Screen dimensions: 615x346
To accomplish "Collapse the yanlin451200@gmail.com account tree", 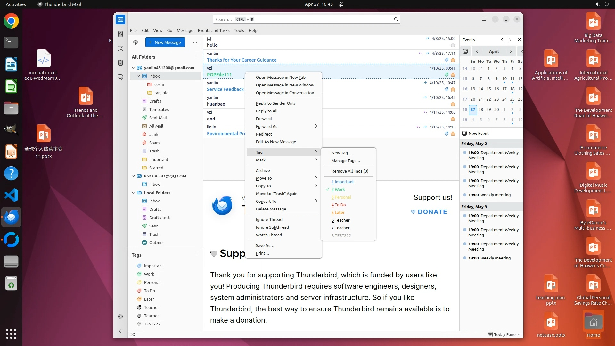I will (134, 68).
